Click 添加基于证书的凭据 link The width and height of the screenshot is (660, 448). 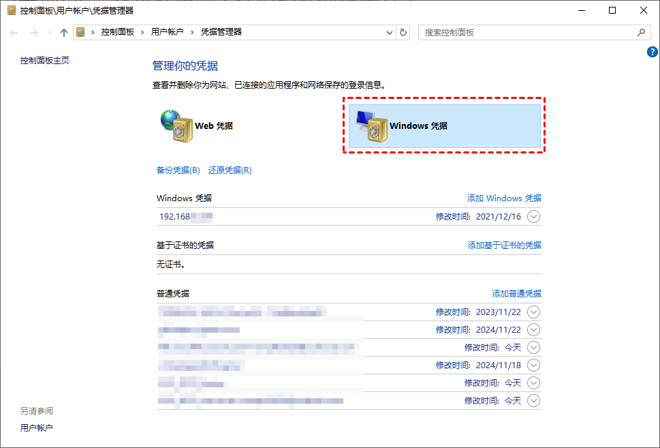pos(504,245)
